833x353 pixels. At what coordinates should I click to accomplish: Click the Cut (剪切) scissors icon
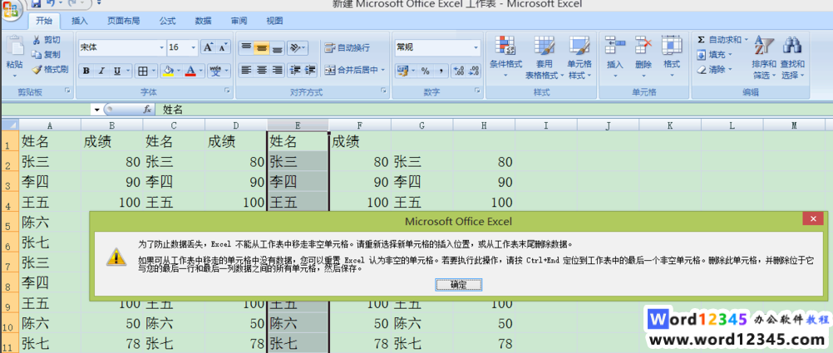pos(37,40)
